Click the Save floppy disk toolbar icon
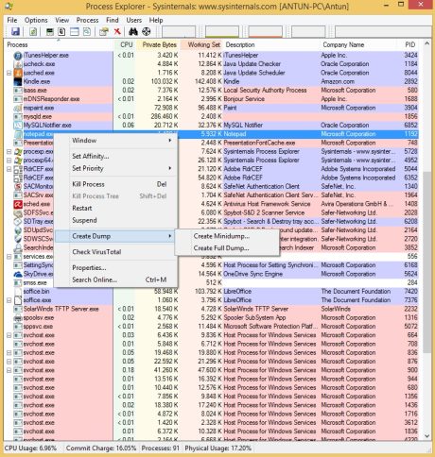Viewport: 435px width, 457px height. coord(15,31)
